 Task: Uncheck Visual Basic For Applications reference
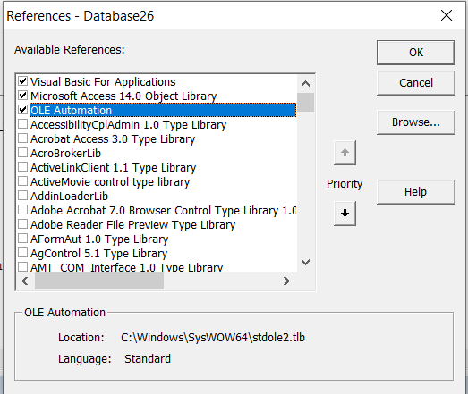tap(22, 80)
